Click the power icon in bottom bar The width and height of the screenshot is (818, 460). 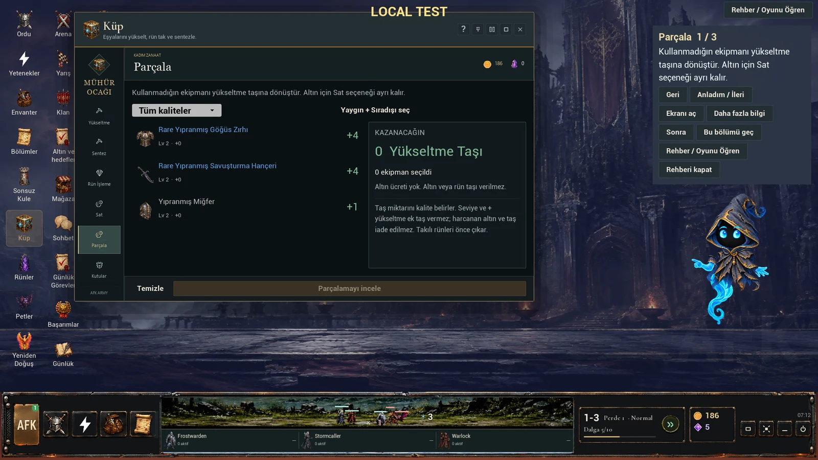(803, 429)
